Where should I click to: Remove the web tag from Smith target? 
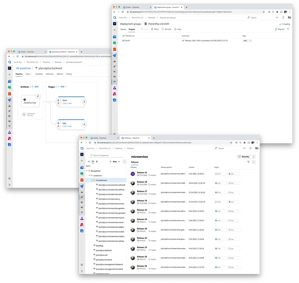pos(250,41)
